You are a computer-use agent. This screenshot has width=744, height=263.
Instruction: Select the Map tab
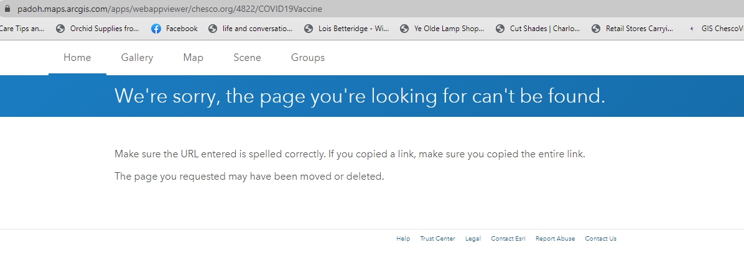click(193, 58)
